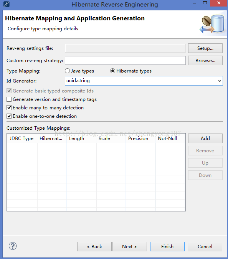
Task: Click the Hibernat... column header
Action: (52, 139)
